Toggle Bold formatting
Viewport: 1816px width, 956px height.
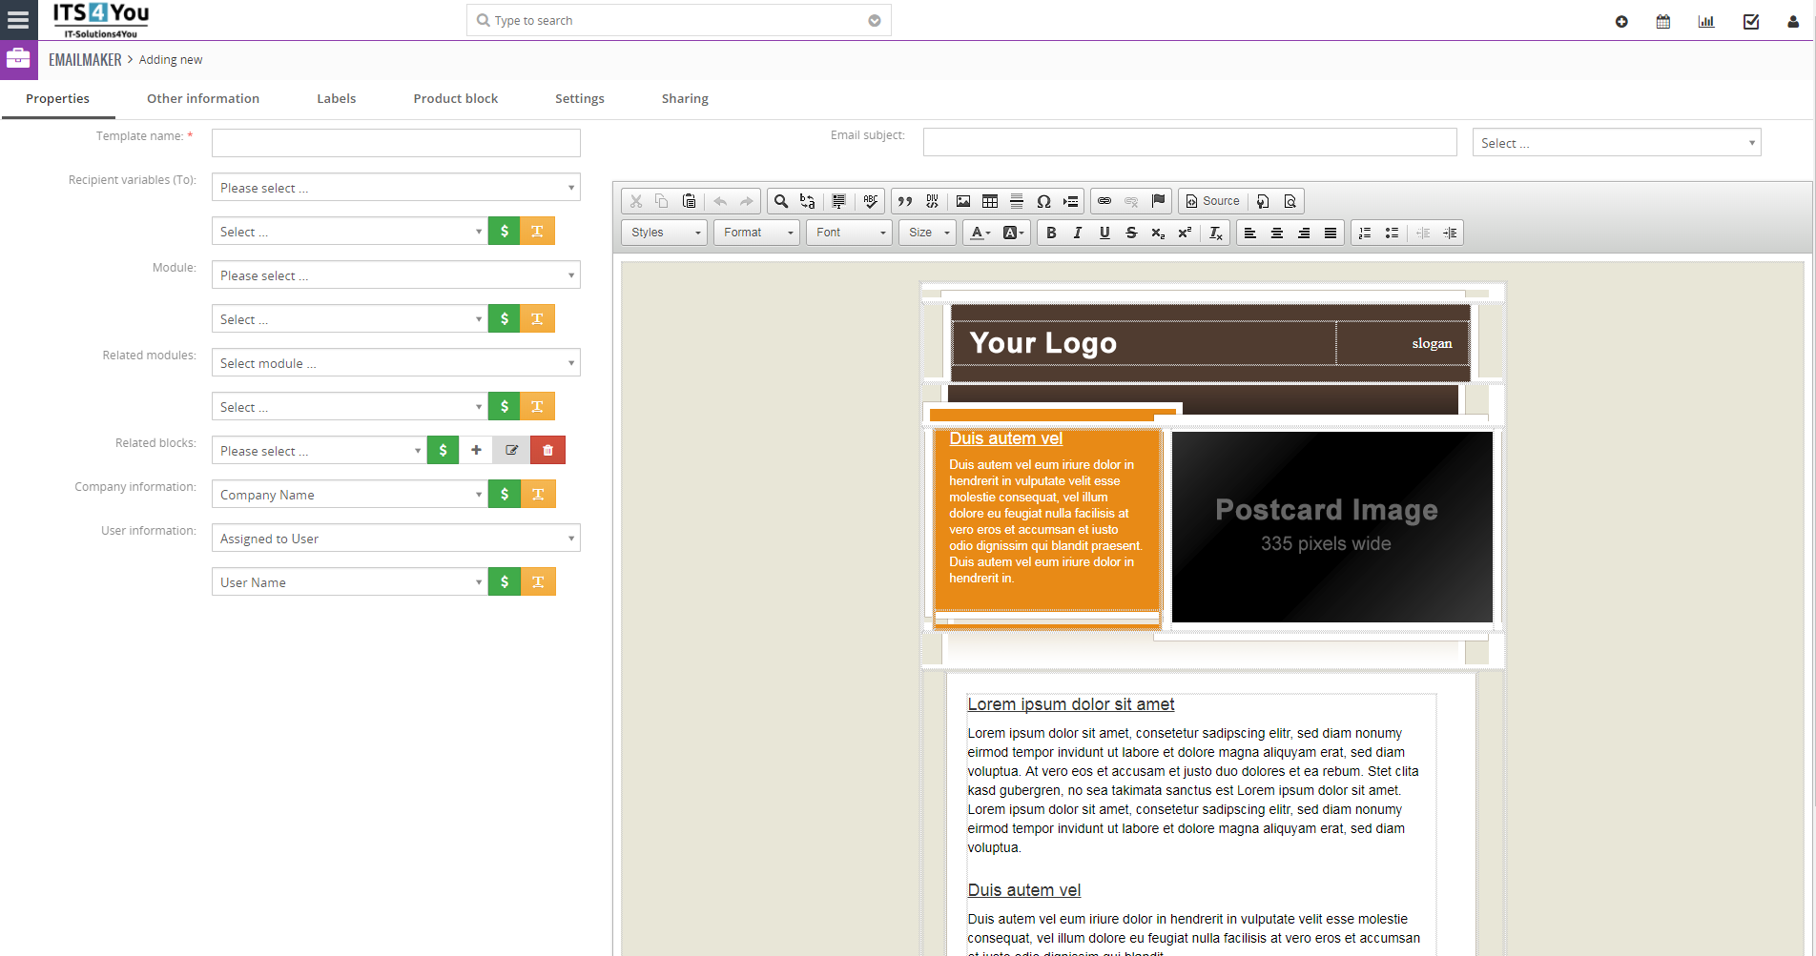[x=1051, y=233]
